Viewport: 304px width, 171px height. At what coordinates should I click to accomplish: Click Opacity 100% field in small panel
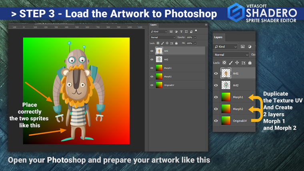190,38
